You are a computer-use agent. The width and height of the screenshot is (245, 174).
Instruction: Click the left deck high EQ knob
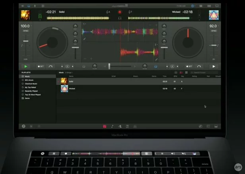pyautogui.click(x=75, y=26)
